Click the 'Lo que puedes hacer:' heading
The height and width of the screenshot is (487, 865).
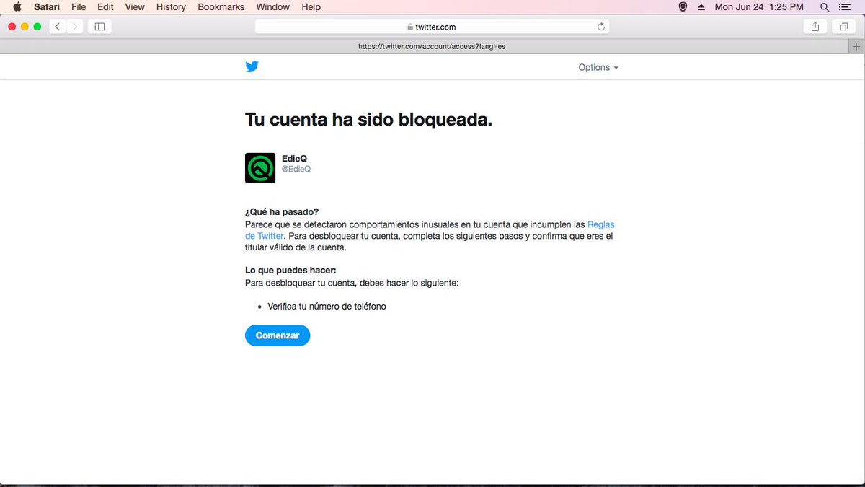pyautogui.click(x=290, y=271)
